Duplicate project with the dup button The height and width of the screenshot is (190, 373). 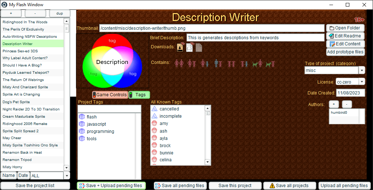(x=60, y=13)
